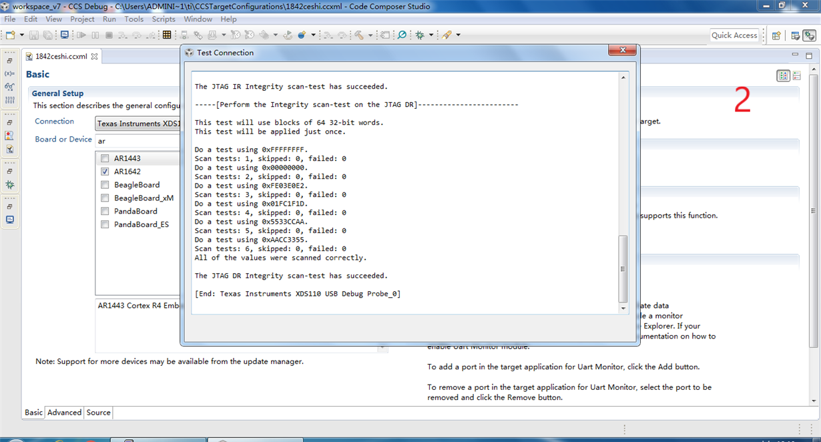821x442 pixels.
Task: Open the Help menu
Action: click(229, 19)
